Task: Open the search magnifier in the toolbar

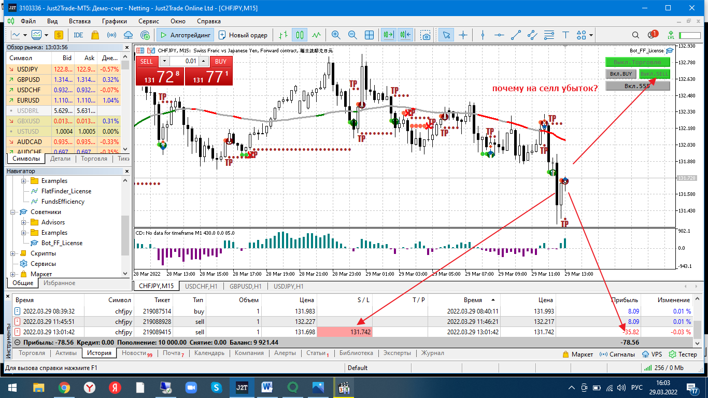Action: click(x=635, y=35)
